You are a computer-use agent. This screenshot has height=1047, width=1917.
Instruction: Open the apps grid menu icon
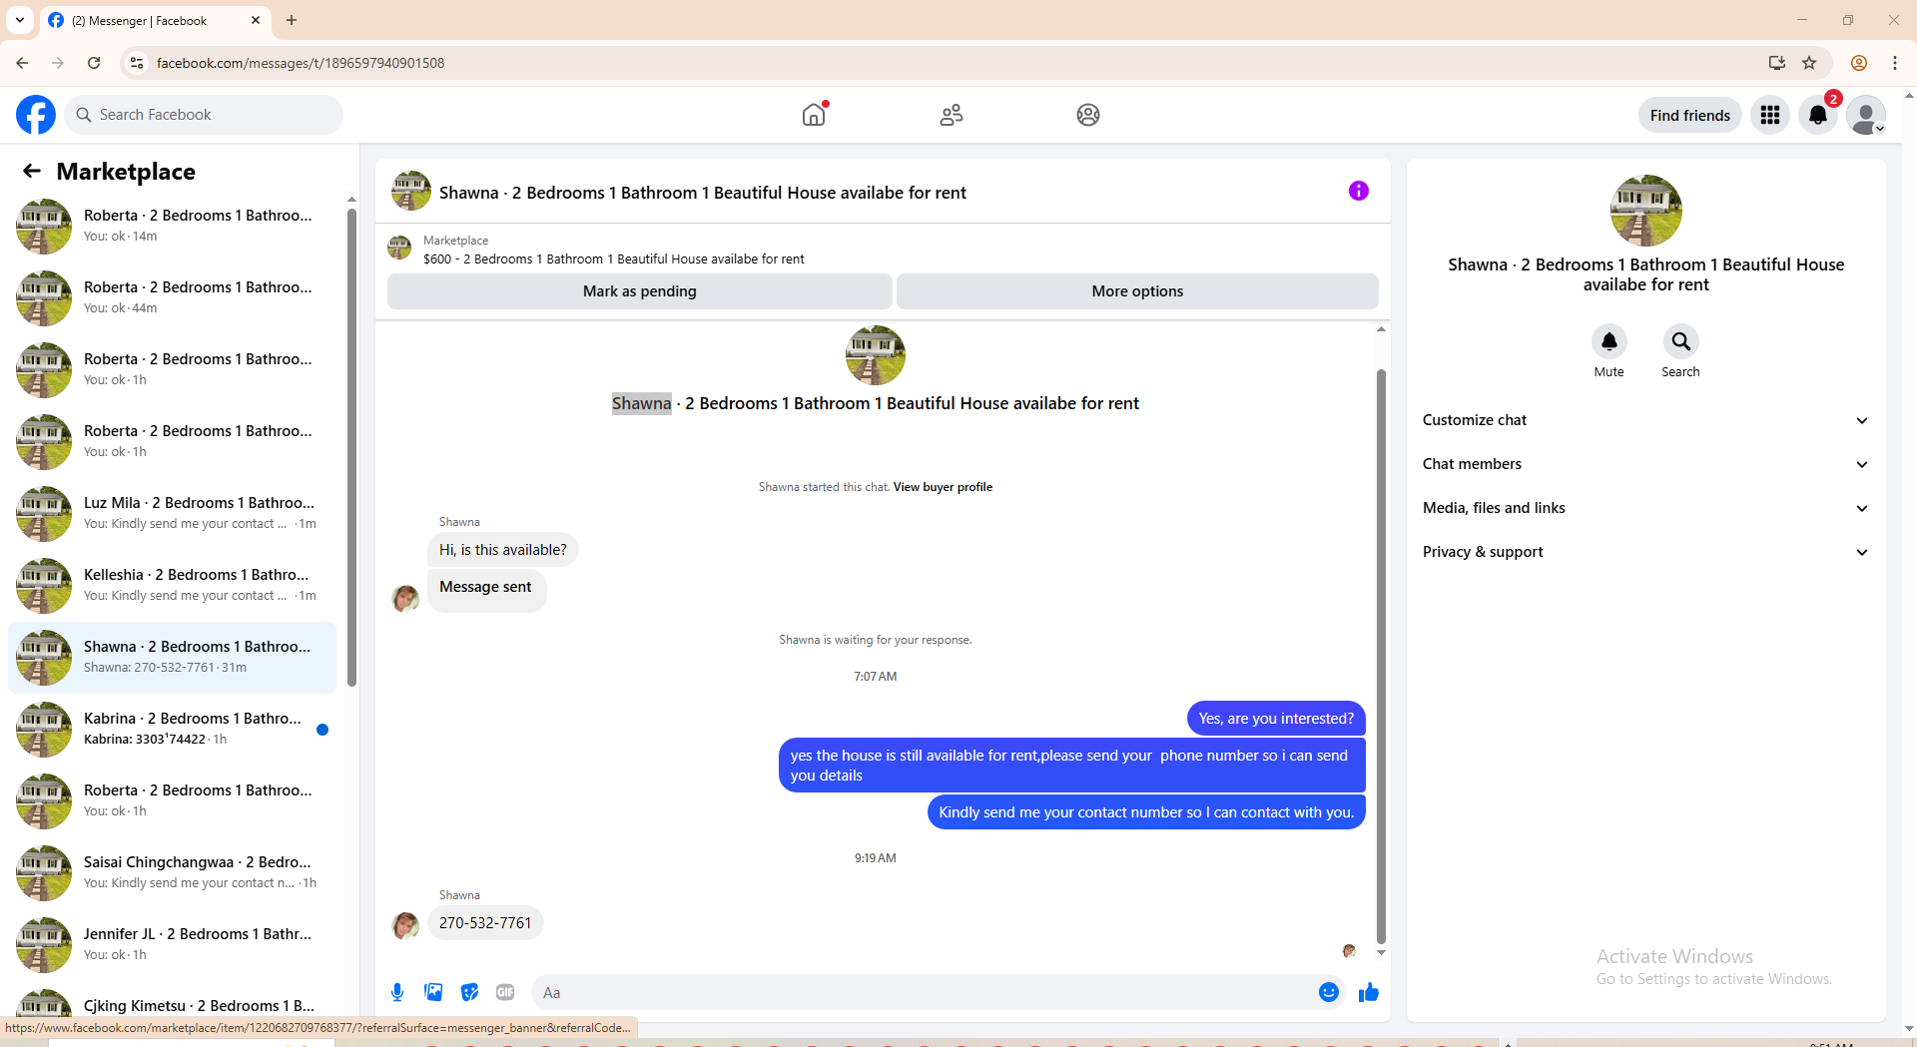(x=1770, y=115)
